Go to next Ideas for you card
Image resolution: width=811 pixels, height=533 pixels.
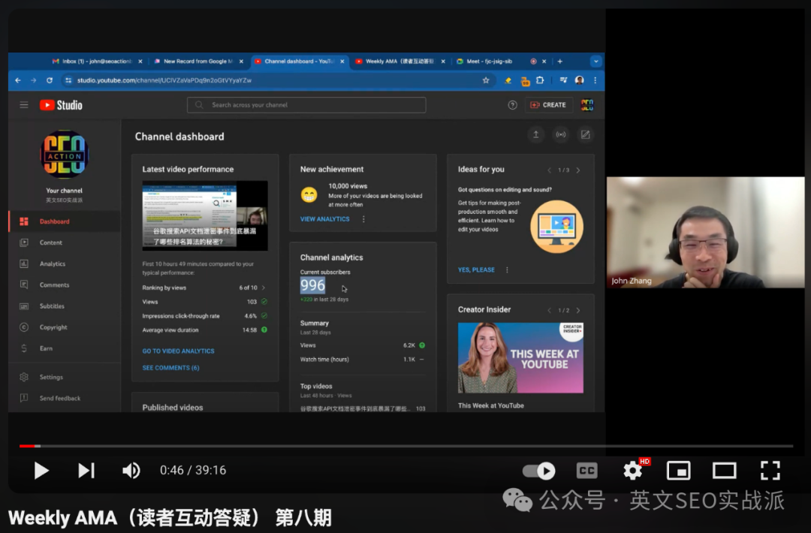click(x=578, y=170)
